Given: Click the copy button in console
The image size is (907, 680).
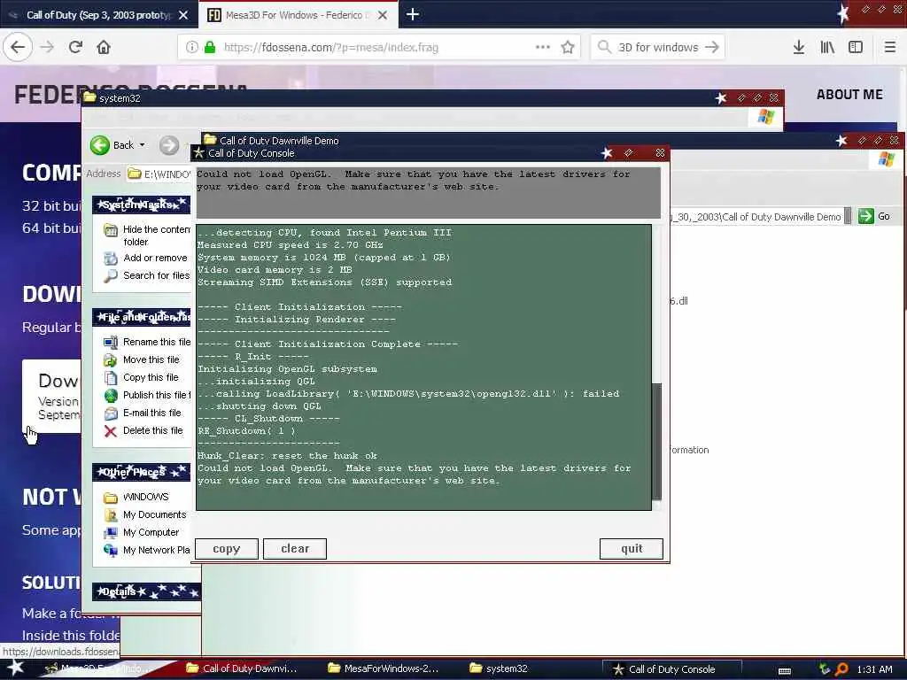Looking at the screenshot, I should (x=226, y=549).
